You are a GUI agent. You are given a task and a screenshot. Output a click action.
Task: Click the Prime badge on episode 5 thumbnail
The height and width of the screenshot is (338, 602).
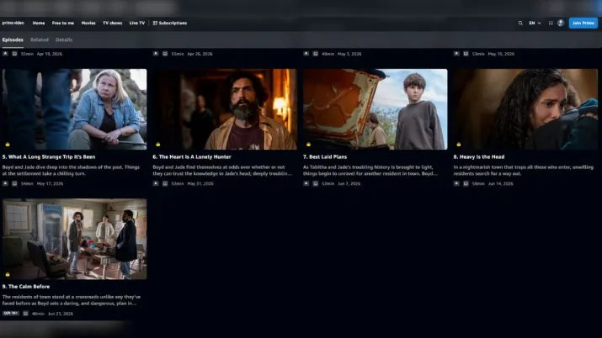tap(8, 145)
